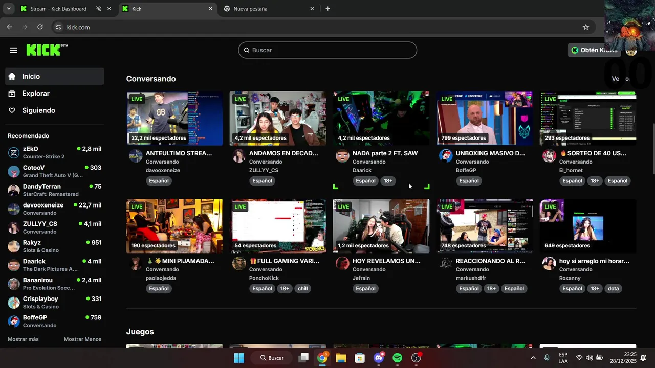
Task: Switch to Nueva pestaña tab
Action: 250,9
